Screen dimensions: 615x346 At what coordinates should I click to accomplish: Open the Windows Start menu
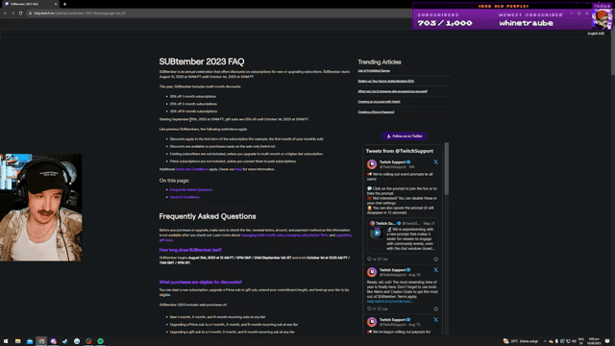[x=6, y=341]
